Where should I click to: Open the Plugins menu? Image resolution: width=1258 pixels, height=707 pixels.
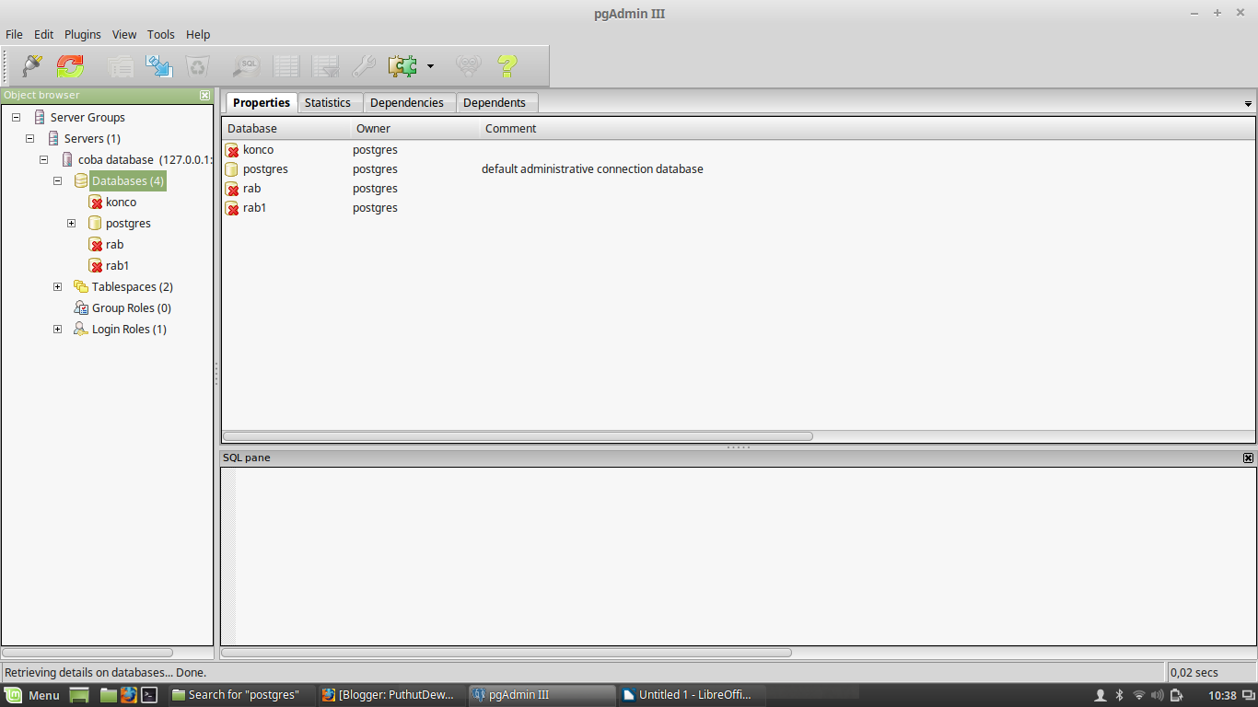click(83, 34)
